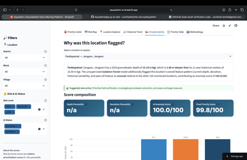Expand the Risk Level multiselect chevron
The height and width of the screenshot is (160, 247).
click(x=44, y=109)
